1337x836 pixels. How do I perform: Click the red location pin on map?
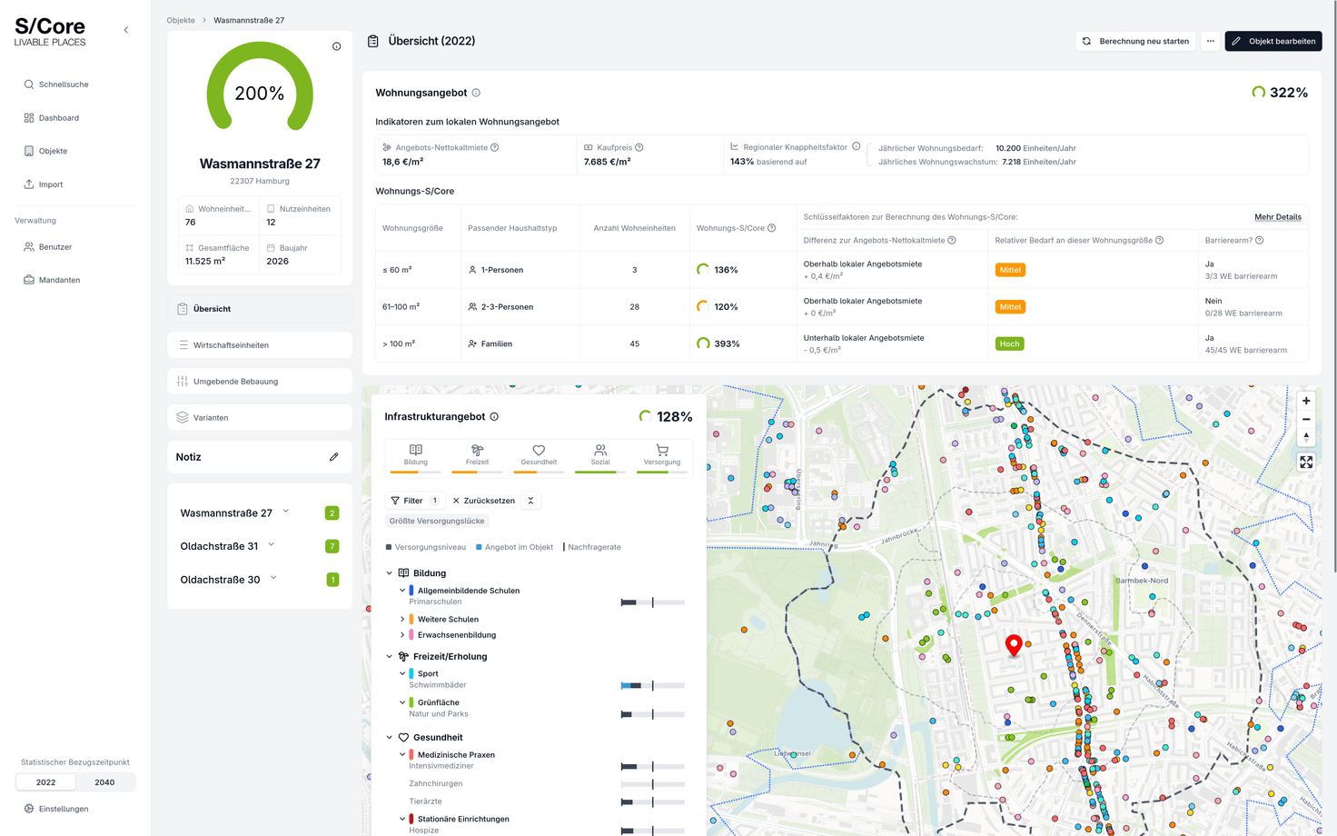coord(1014,644)
